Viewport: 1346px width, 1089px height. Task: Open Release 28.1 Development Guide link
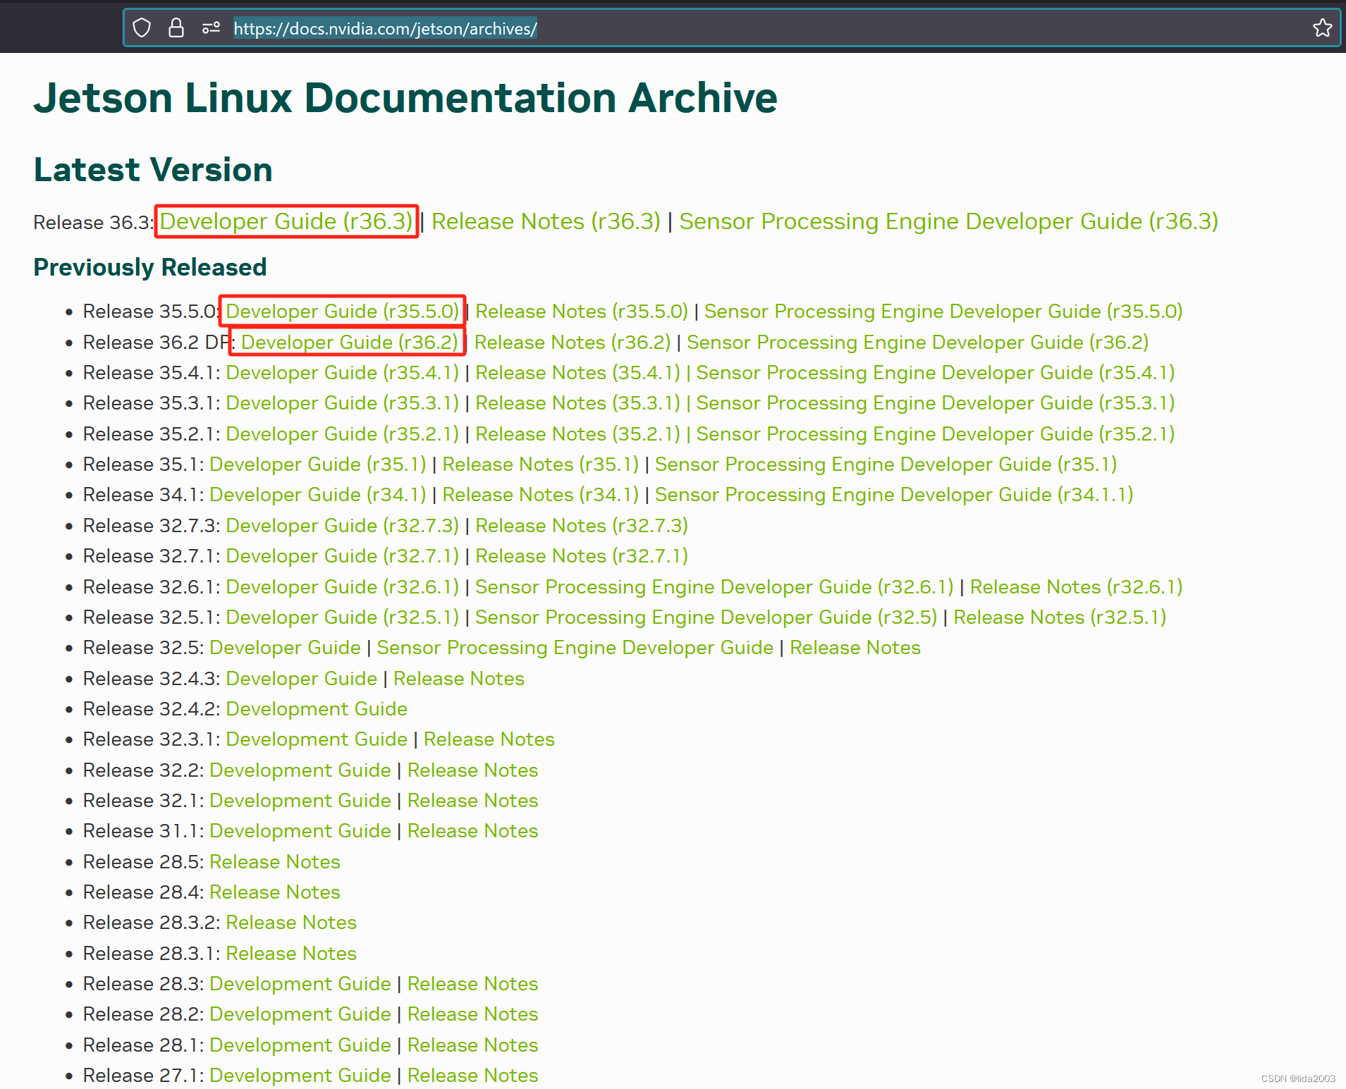[300, 1045]
